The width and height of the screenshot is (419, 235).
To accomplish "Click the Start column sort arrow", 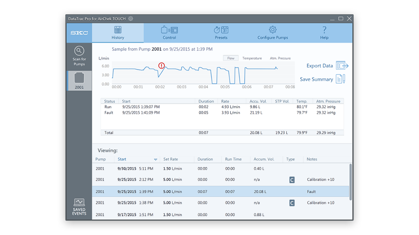I will (x=155, y=159).
